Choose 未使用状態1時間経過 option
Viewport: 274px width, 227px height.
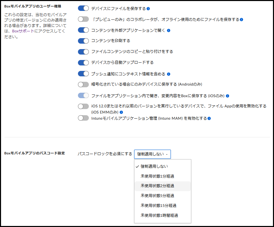162,215
